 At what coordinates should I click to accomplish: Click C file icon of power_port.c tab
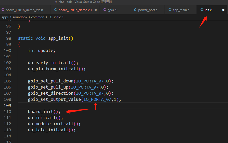(x=135, y=10)
